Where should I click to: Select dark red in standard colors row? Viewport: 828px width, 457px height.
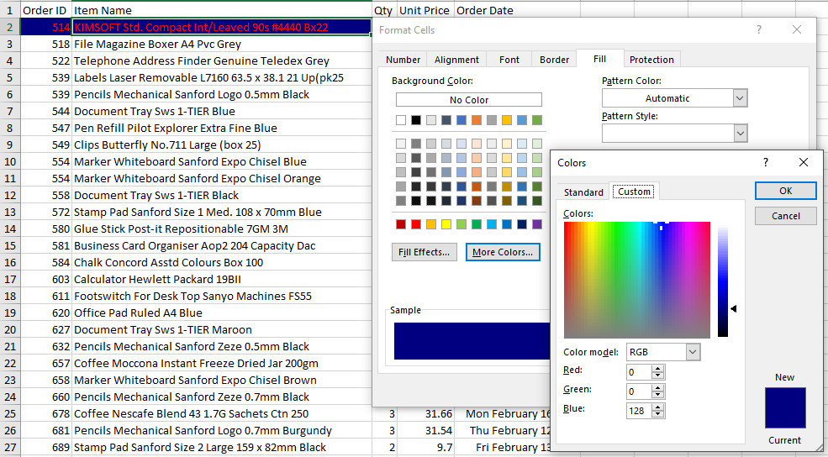(x=401, y=224)
